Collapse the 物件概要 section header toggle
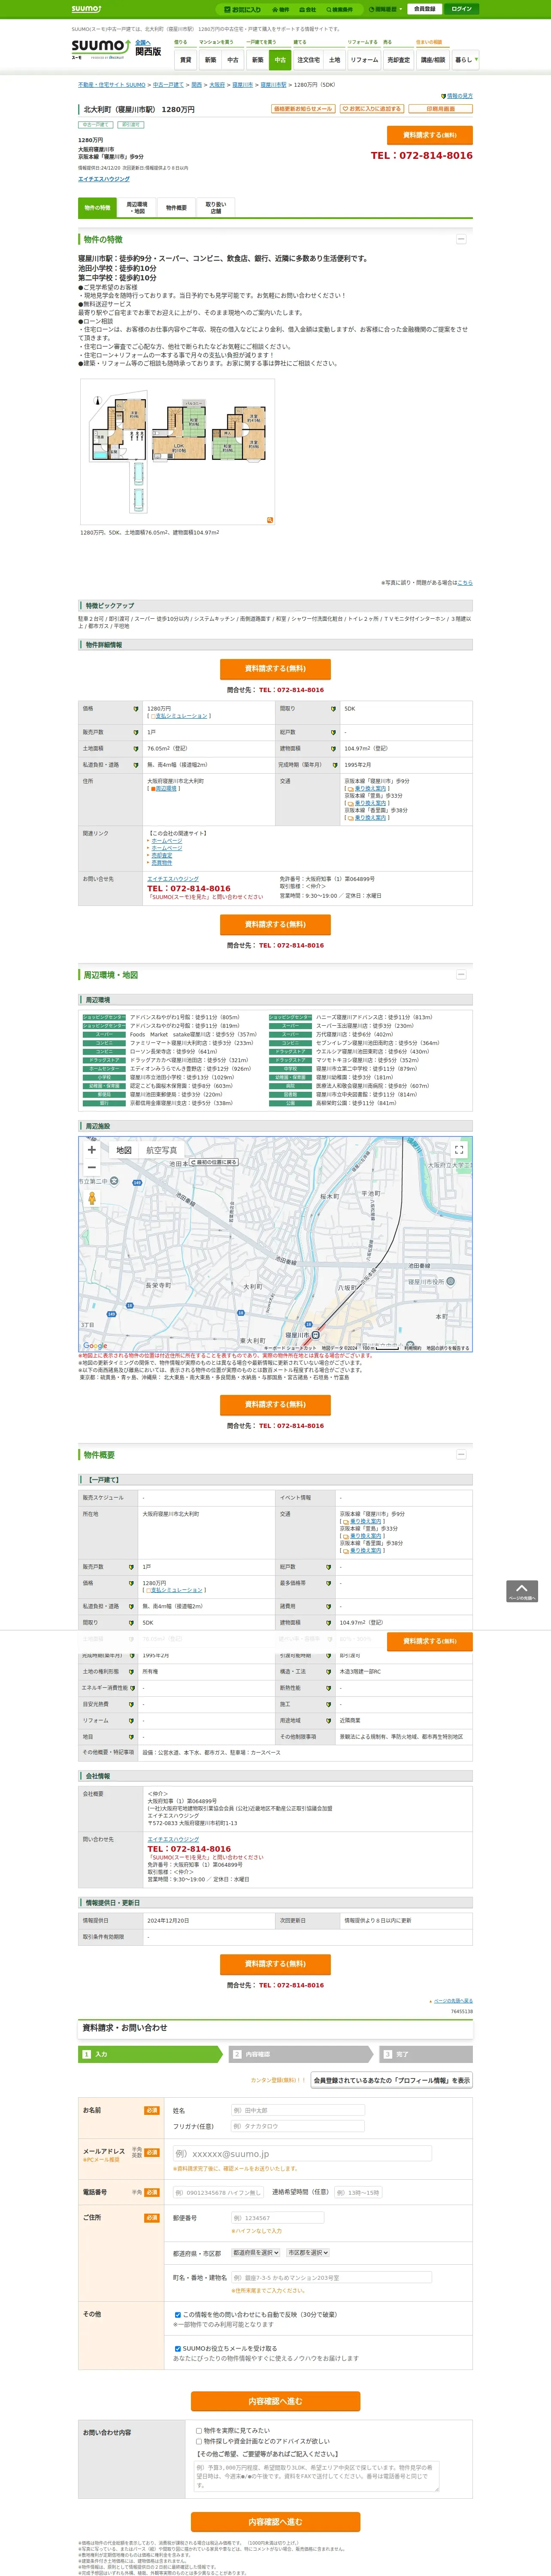This screenshot has height=2576, width=551. click(x=461, y=1455)
